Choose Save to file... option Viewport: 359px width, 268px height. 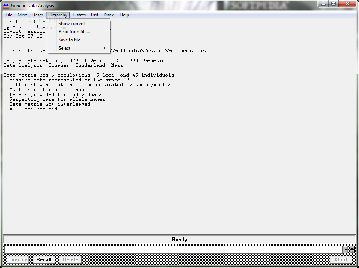coord(78,40)
